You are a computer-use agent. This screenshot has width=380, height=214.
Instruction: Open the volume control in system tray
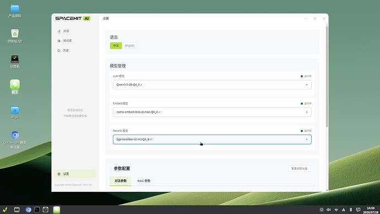click(329, 210)
